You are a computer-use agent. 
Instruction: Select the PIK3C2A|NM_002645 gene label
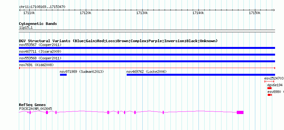click(35, 109)
